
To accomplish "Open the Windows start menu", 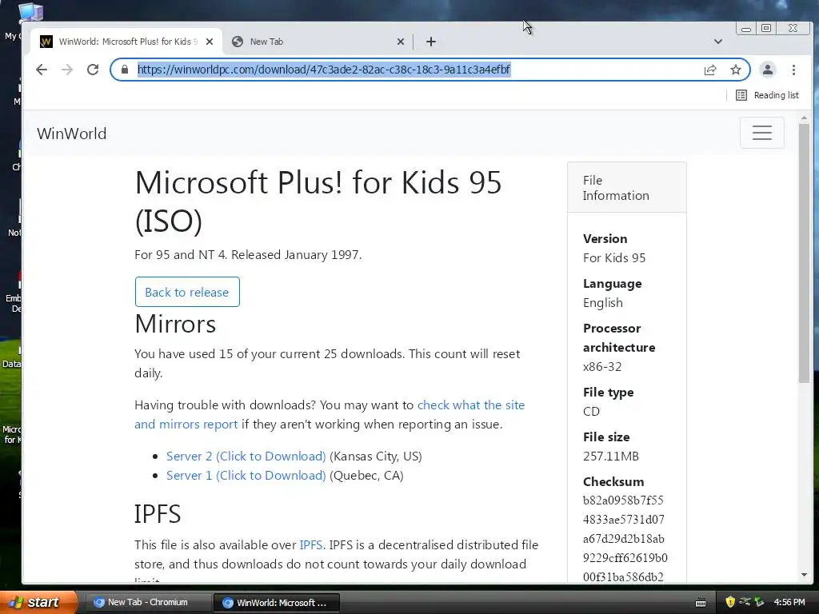I will pos(38,602).
